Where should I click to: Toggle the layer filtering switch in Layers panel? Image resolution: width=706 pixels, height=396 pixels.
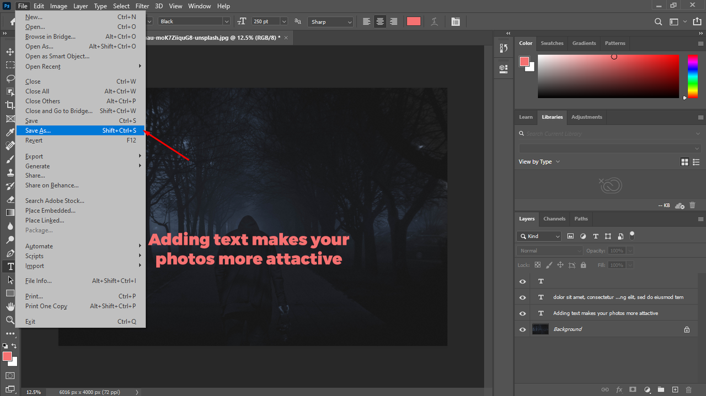632,236
